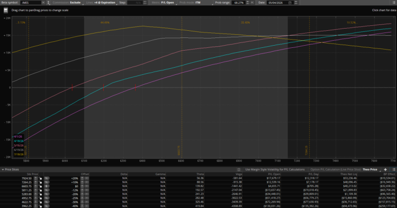Adjust the Date stepper arrows beside 05/04/2026
Screen dimensions: 397x208
(x=296, y=3)
